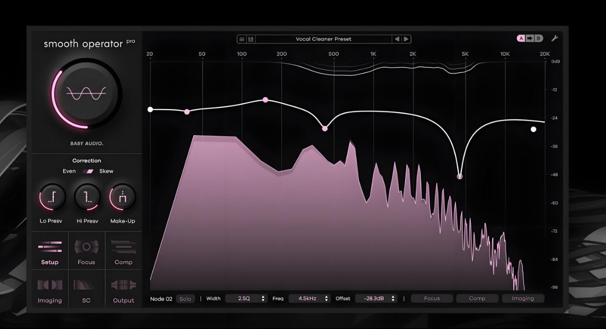The height and width of the screenshot is (329, 606).
Task: Click the 'Node 02' label
Action: [x=161, y=299]
